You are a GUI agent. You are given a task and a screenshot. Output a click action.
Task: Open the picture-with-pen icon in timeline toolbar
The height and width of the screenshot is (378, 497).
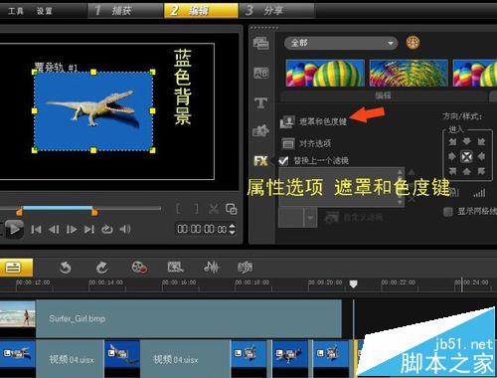[175, 267]
